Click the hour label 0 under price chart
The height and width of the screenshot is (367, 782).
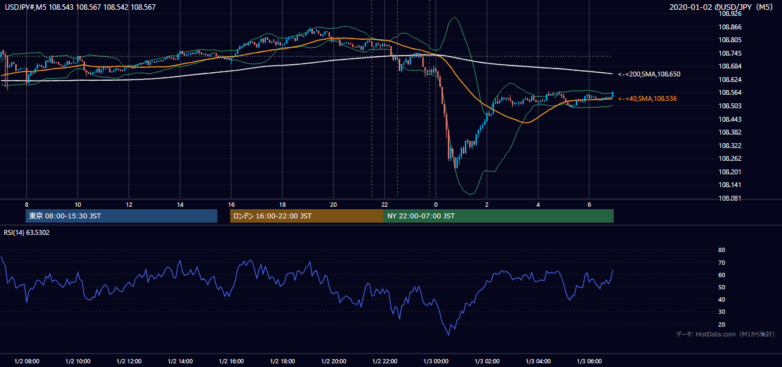point(436,204)
